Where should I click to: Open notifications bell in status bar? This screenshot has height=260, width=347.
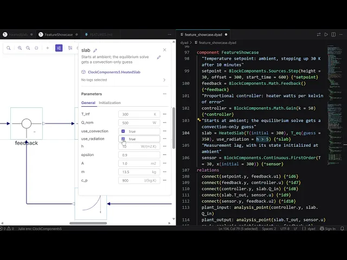coord(342,229)
